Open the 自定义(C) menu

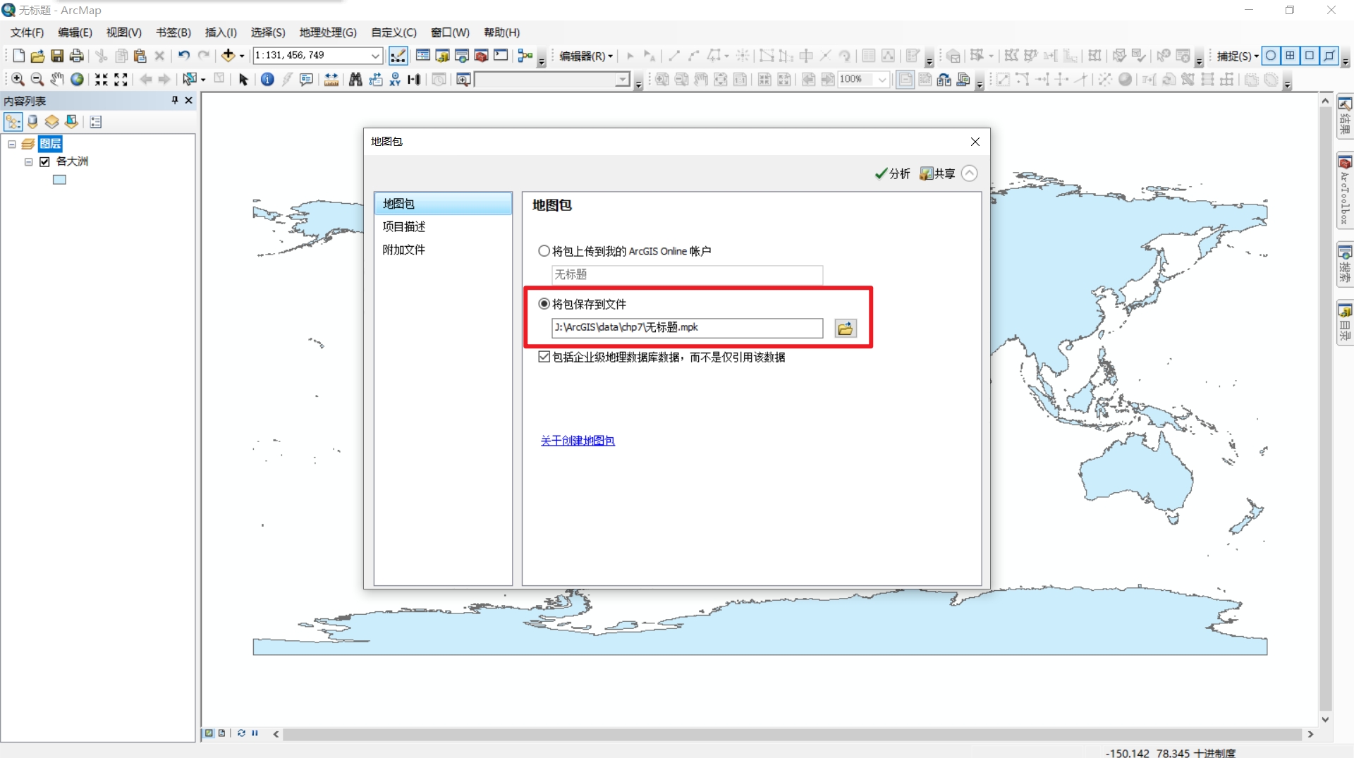tap(394, 32)
